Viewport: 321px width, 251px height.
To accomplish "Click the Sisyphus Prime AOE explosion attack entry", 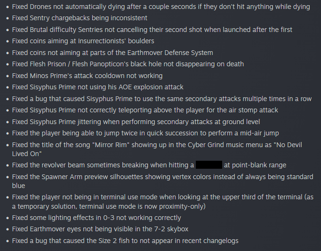I will [98, 87].
